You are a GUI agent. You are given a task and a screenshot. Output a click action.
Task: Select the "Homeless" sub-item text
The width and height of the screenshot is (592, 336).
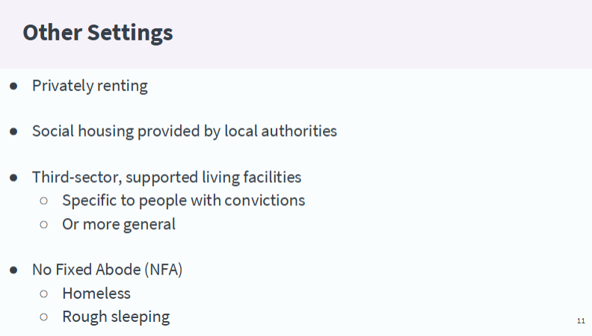coord(96,293)
